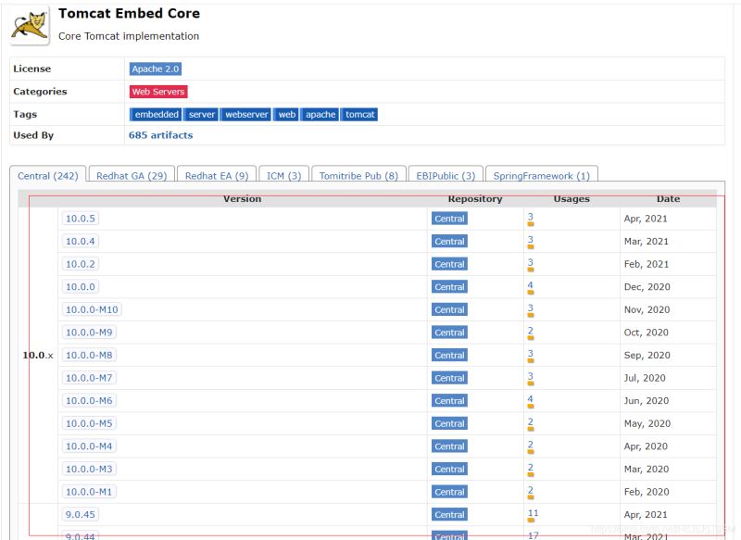Screen dimensions: 741x540
Task: Select the embedded tag
Action: pyautogui.click(x=155, y=114)
